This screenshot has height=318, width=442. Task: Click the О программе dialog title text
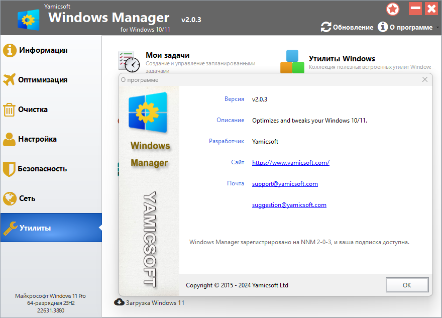(x=140, y=80)
